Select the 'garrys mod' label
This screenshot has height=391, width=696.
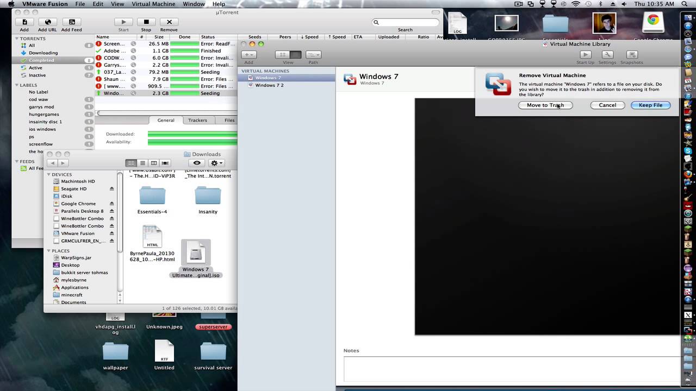pyautogui.click(x=41, y=107)
